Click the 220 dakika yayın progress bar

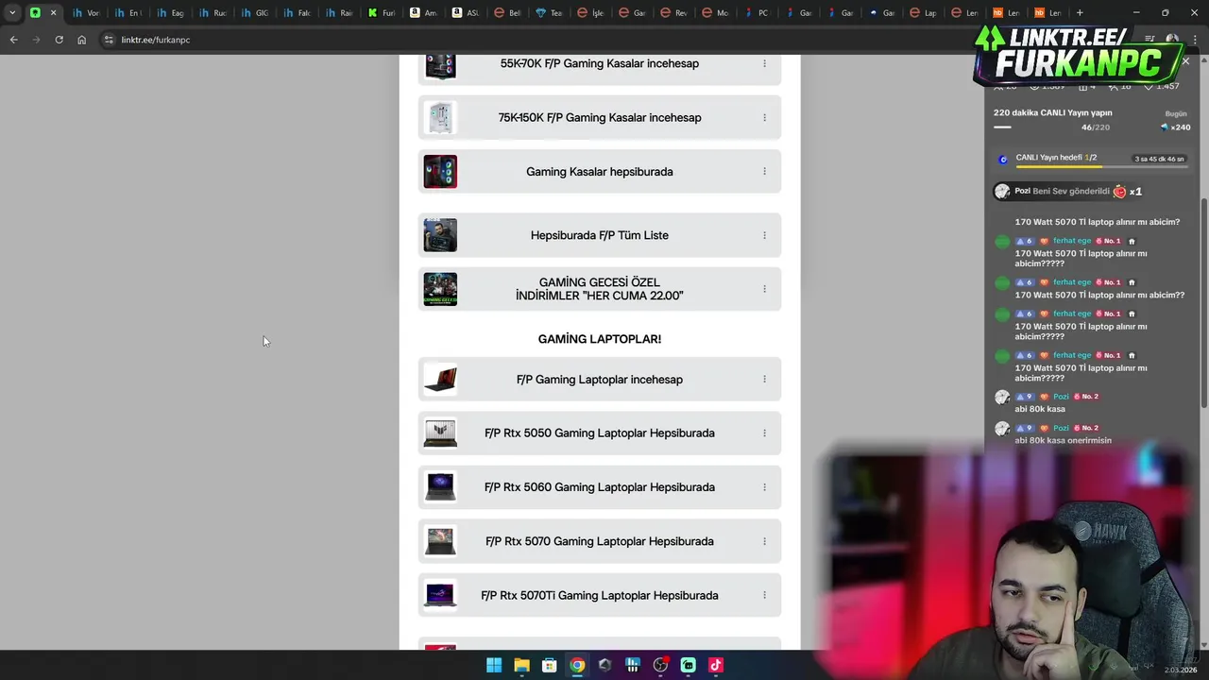point(1002,127)
